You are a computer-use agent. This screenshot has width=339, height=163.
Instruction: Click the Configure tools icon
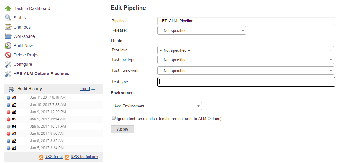pyautogui.click(x=8, y=64)
